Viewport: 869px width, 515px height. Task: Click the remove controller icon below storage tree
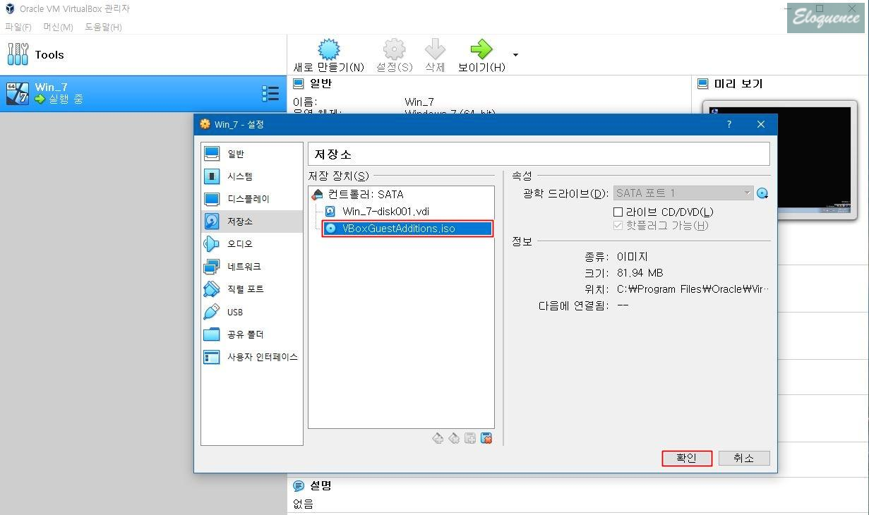(x=454, y=439)
